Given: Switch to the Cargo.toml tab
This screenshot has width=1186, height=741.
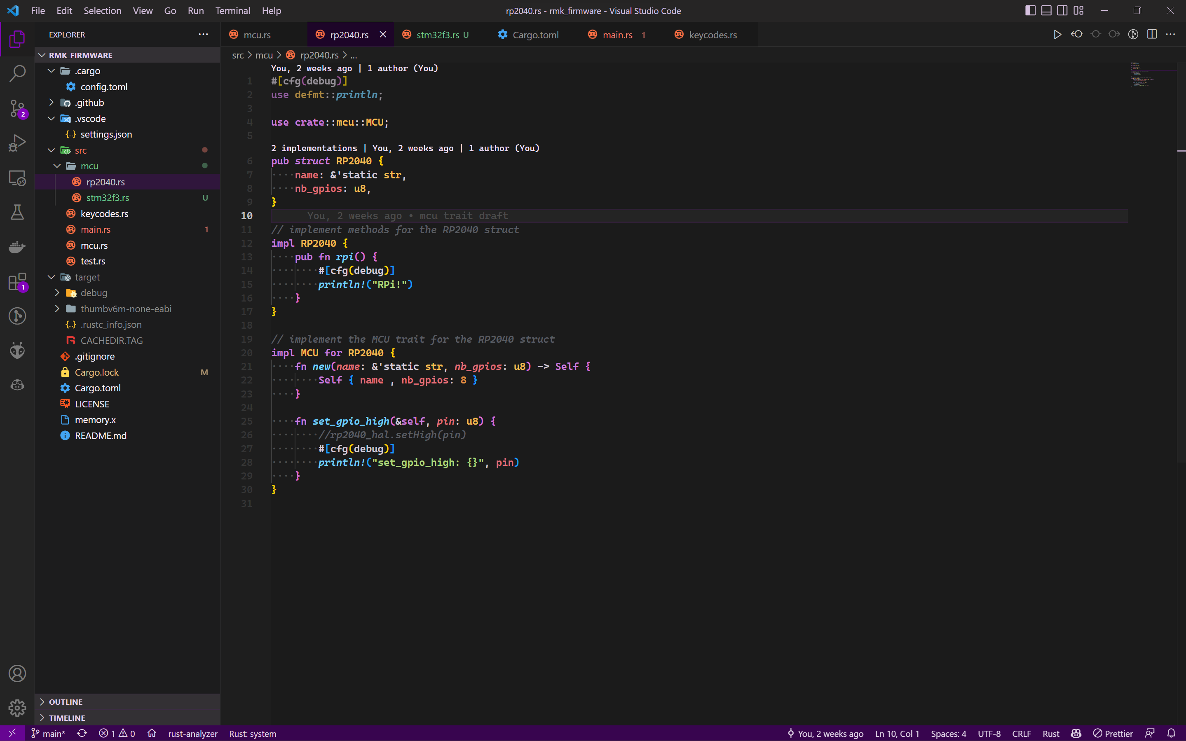Looking at the screenshot, I should click(x=535, y=35).
